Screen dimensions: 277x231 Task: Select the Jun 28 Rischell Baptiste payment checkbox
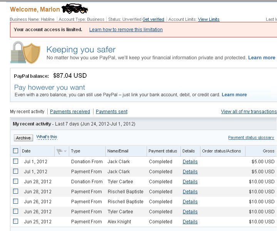pyautogui.click(x=15, y=191)
